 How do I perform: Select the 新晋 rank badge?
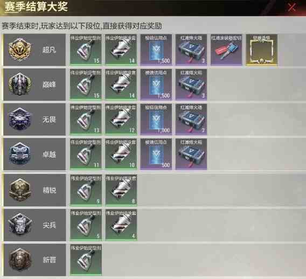point(19,260)
